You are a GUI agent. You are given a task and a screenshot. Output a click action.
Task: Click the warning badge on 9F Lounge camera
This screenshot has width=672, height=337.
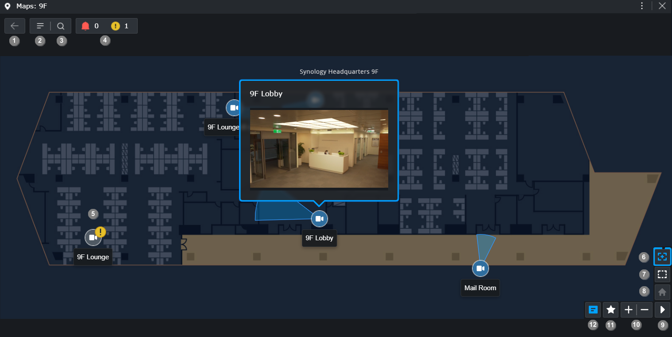100,231
